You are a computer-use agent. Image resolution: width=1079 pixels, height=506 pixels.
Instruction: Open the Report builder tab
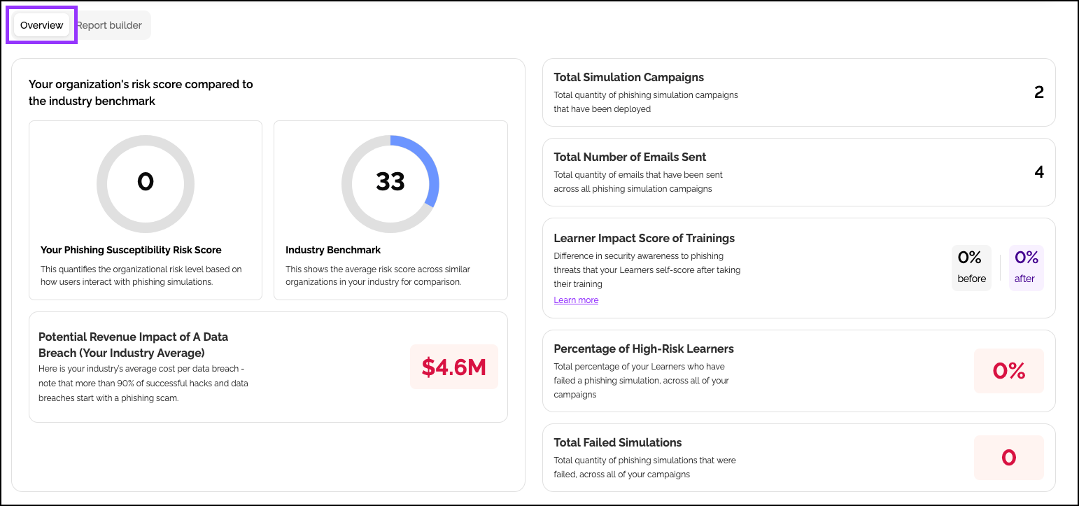point(109,25)
